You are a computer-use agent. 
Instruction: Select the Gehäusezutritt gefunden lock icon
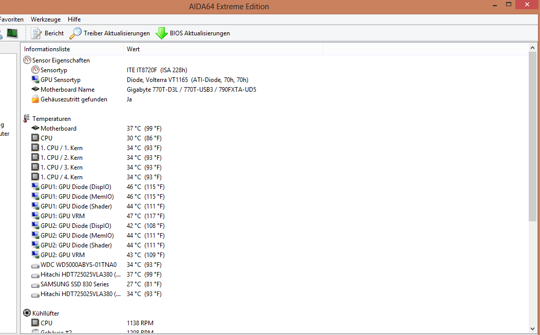35,99
